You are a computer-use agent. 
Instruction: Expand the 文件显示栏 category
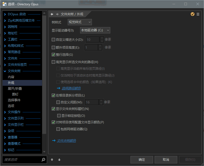click(5, 125)
